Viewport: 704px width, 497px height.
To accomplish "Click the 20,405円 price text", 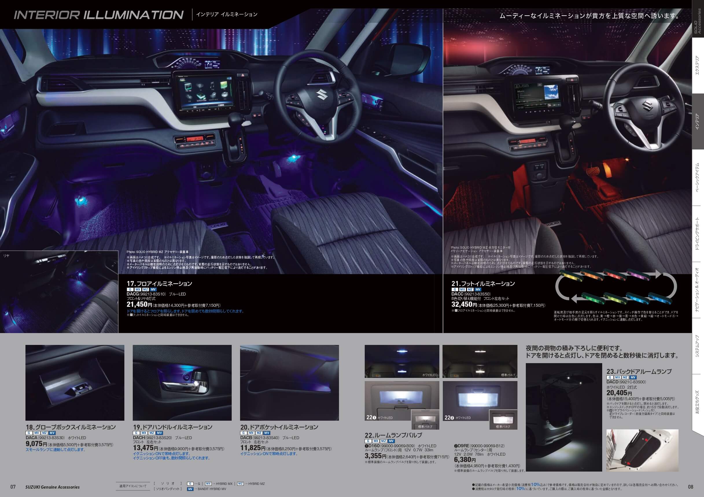I will coord(619,393).
